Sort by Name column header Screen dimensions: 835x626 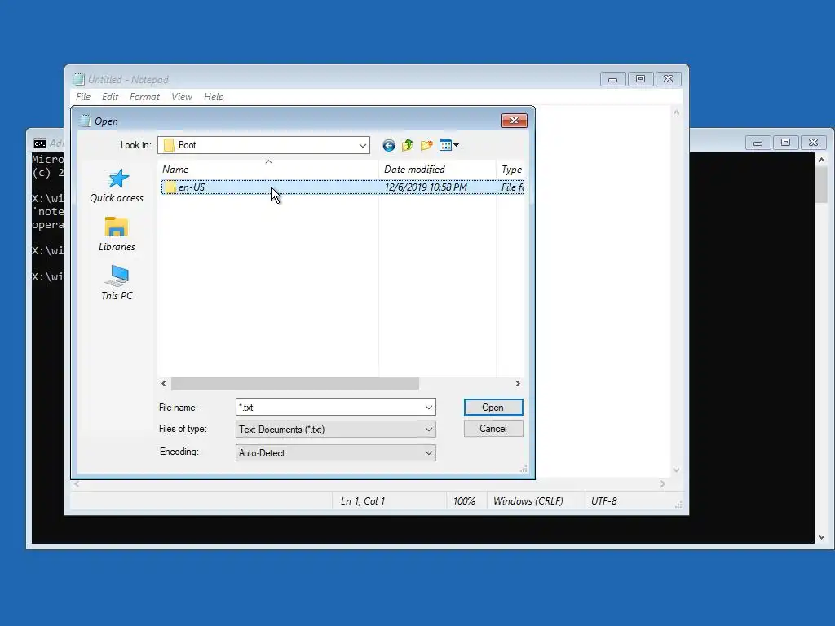click(268, 170)
